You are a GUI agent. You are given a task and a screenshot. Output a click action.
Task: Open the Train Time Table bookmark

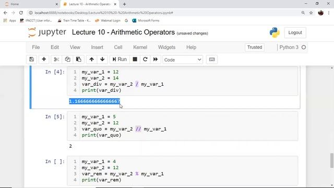[x=74, y=20]
